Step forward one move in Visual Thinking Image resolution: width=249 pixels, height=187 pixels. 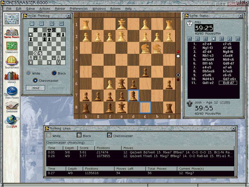click(52, 24)
